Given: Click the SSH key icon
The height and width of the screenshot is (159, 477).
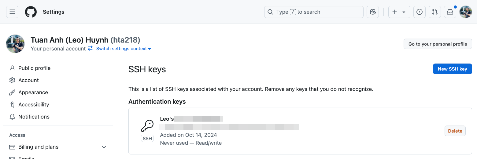Looking at the screenshot, I should click(x=147, y=126).
